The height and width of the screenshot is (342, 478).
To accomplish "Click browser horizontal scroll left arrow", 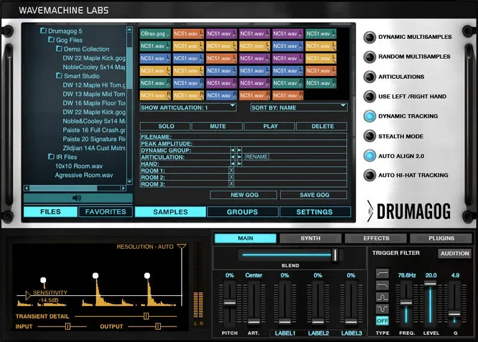I will pos(26,188).
